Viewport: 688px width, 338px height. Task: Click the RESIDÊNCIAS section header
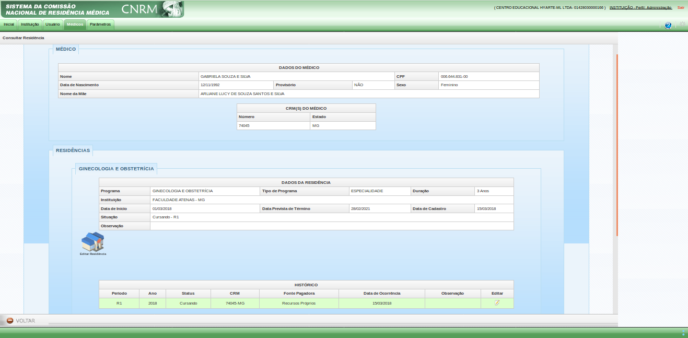73,150
